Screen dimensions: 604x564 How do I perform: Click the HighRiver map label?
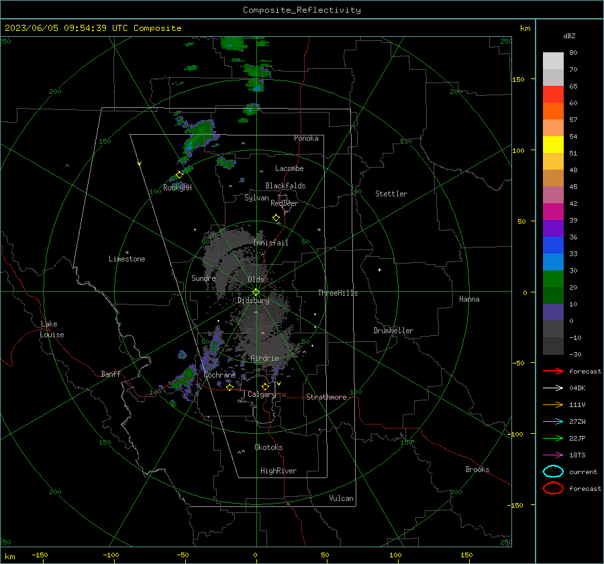click(279, 471)
